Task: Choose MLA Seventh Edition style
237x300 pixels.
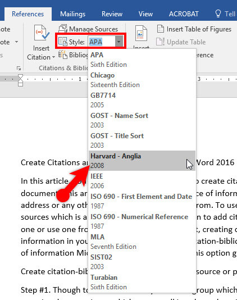Action: (142, 242)
